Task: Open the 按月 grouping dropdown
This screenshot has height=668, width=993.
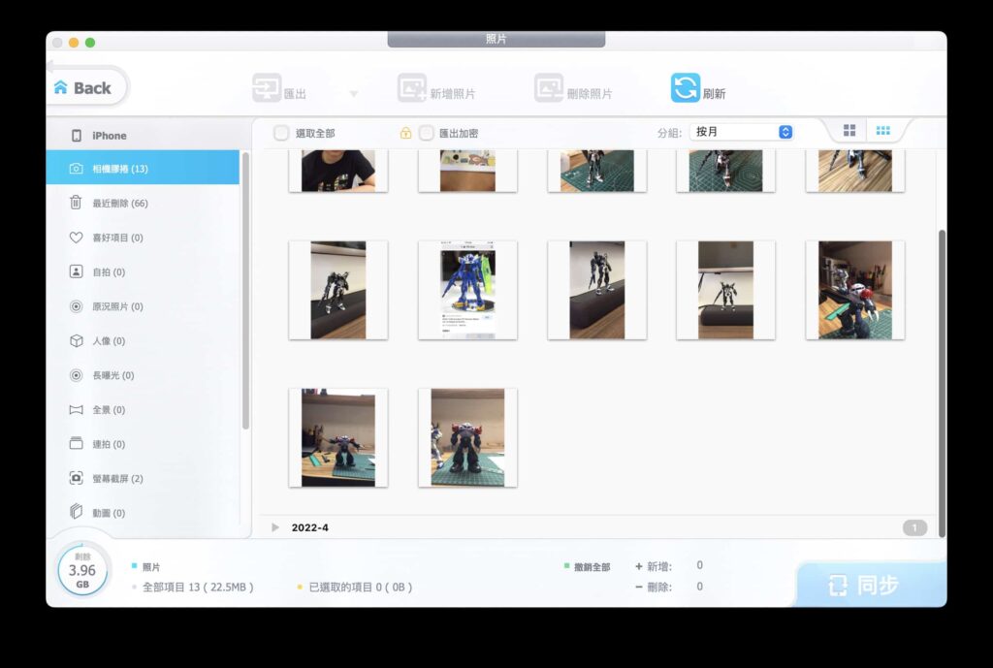Action: pyautogui.click(x=742, y=132)
